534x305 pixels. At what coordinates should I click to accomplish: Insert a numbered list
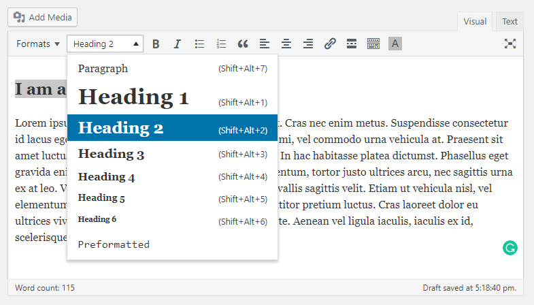tap(221, 44)
